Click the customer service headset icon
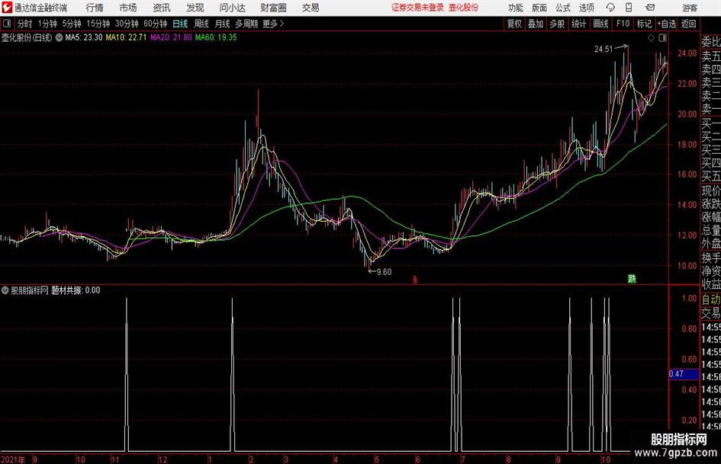This screenshot has width=721, height=464. click(610, 8)
